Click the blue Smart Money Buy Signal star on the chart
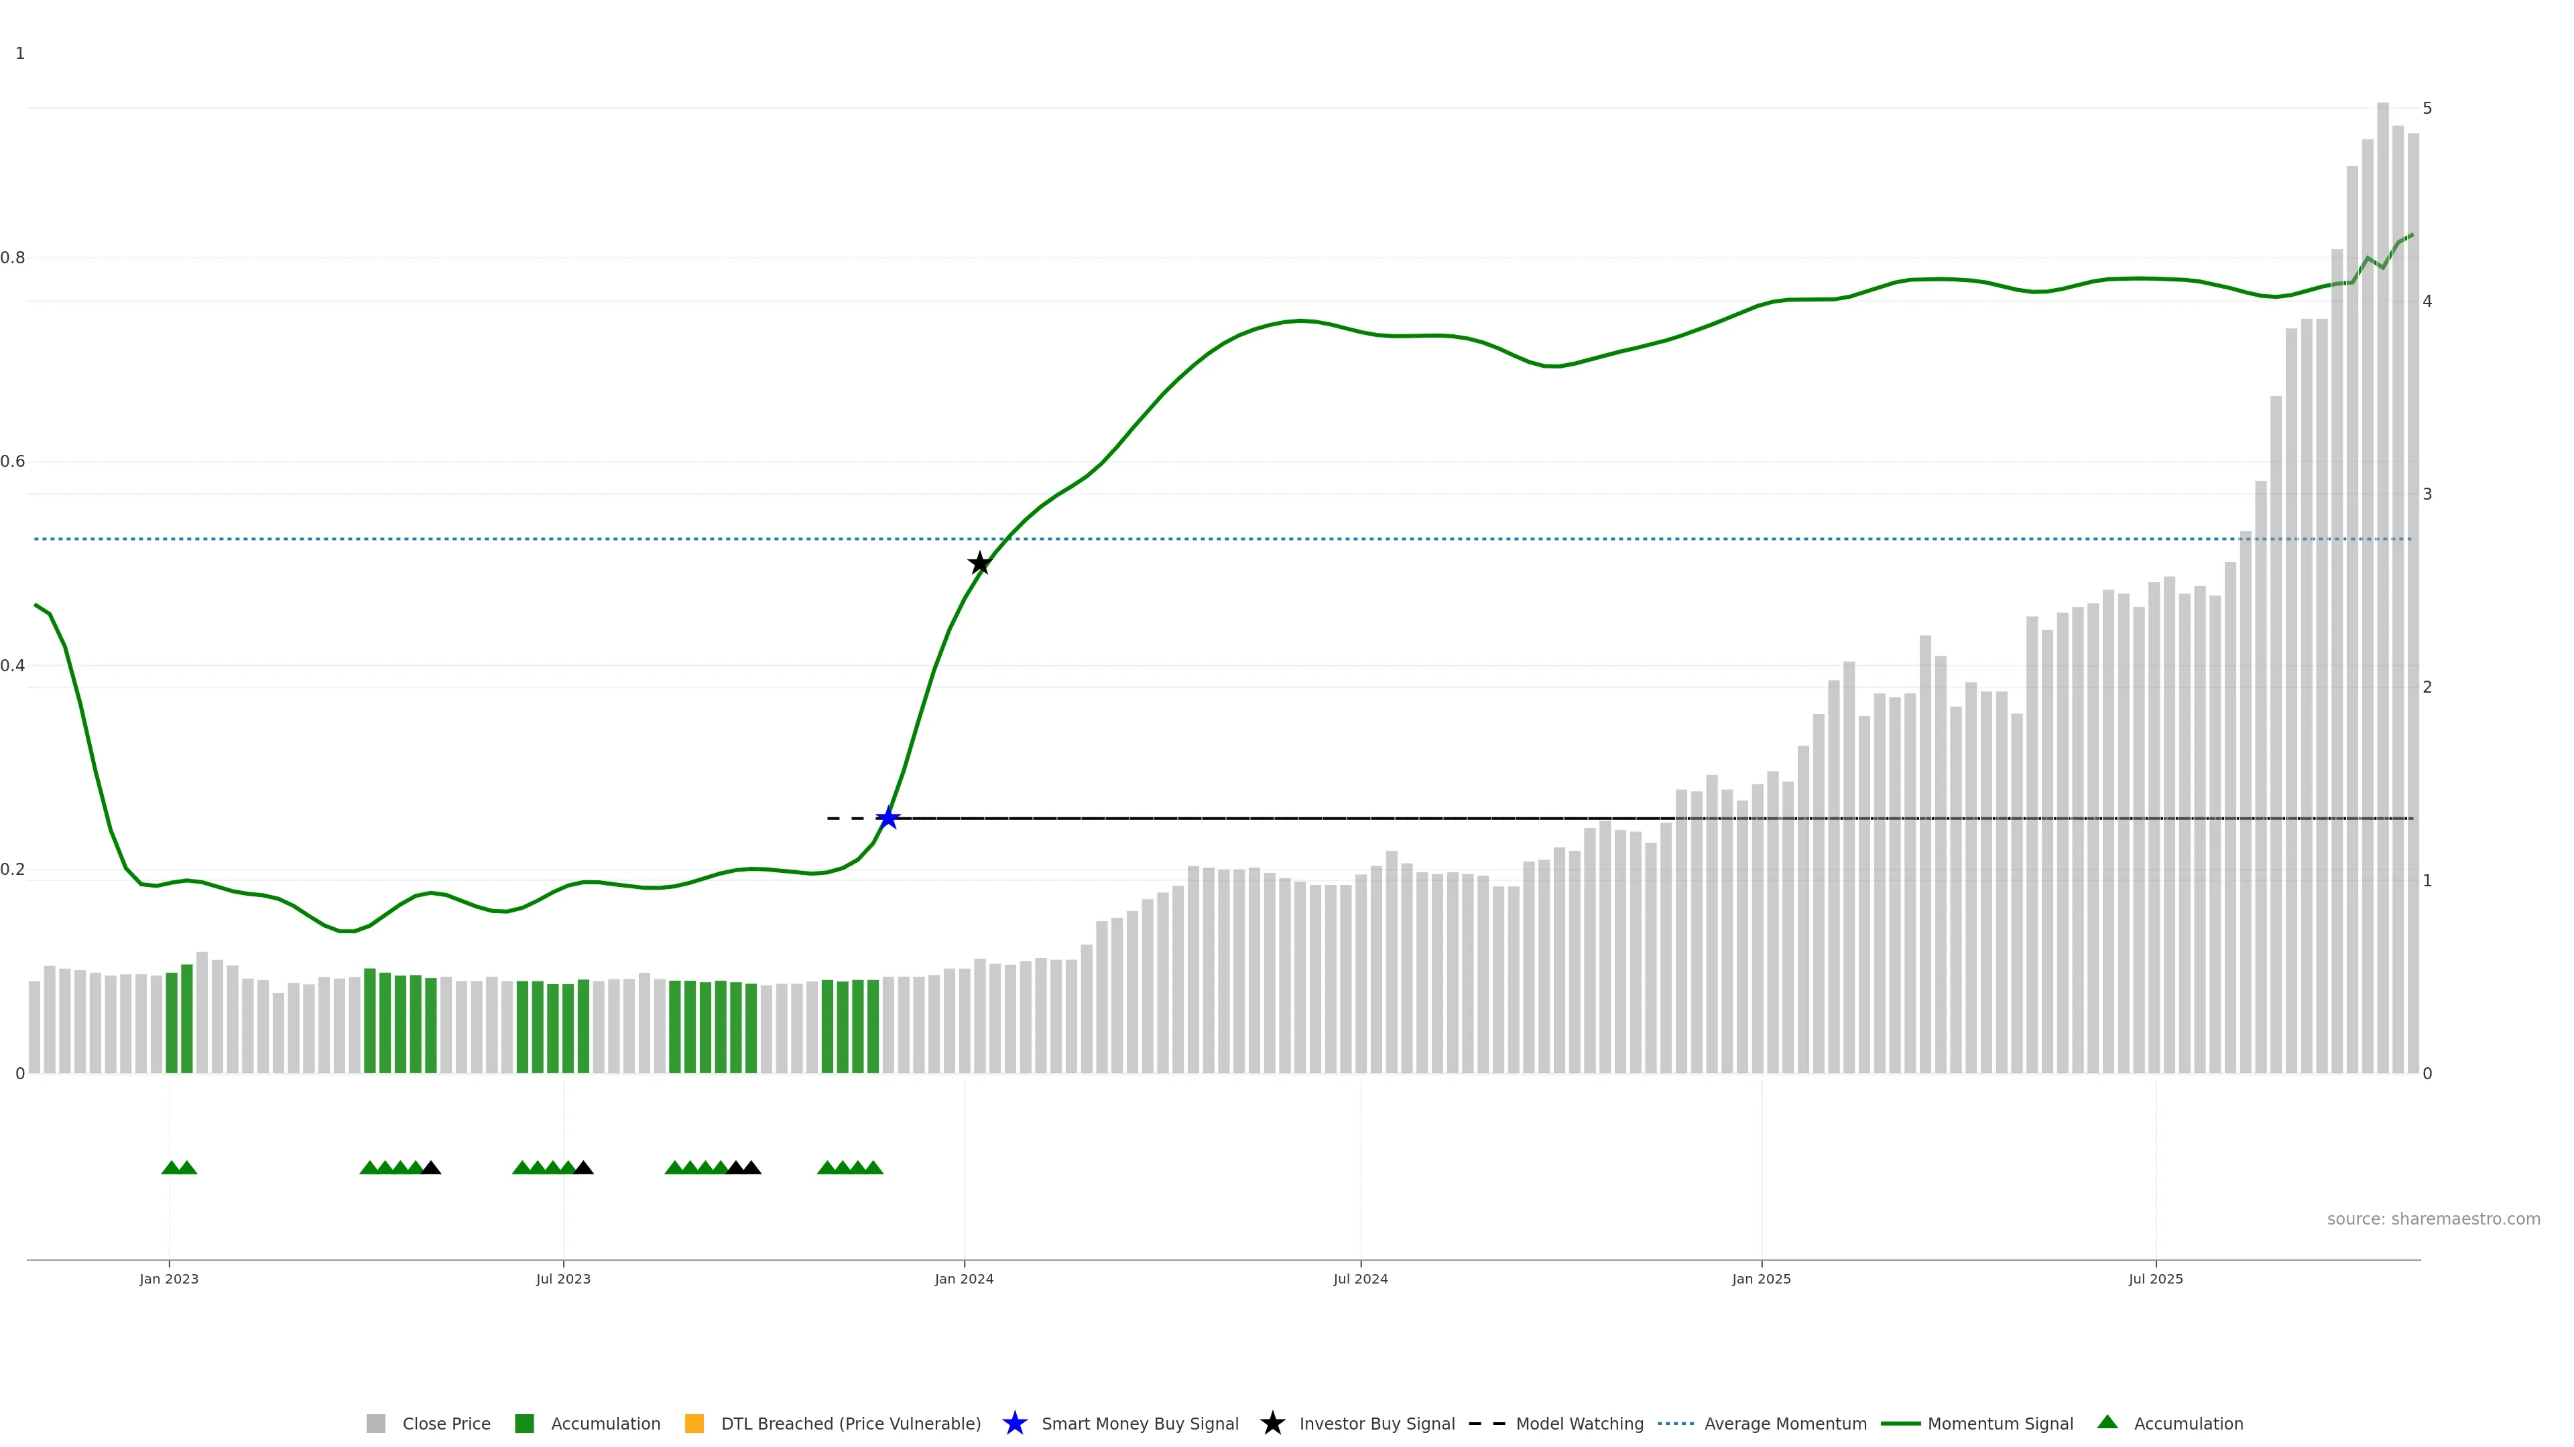 pyautogui.click(x=887, y=819)
